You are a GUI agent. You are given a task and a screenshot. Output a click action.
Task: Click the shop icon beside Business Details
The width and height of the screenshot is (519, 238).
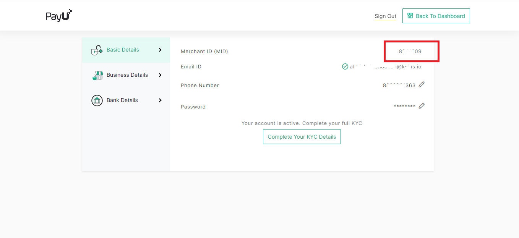pyautogui.click(x=97, y=75)
